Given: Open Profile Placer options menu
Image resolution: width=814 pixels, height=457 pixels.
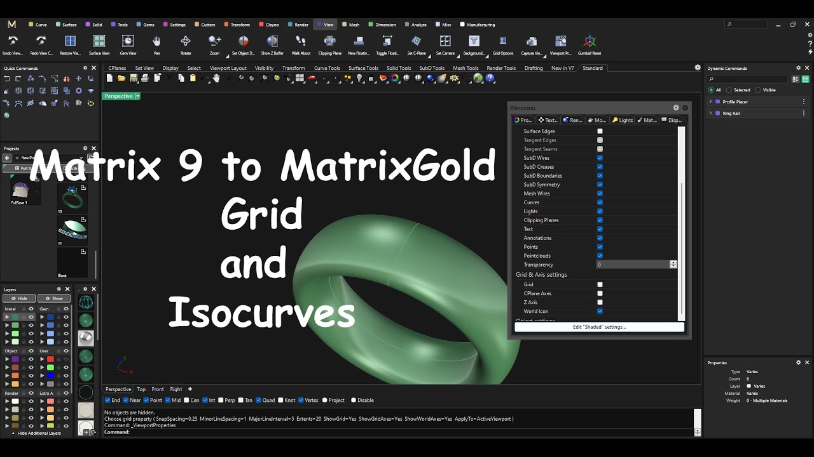Looking at the screenshot, I should 804,102.
